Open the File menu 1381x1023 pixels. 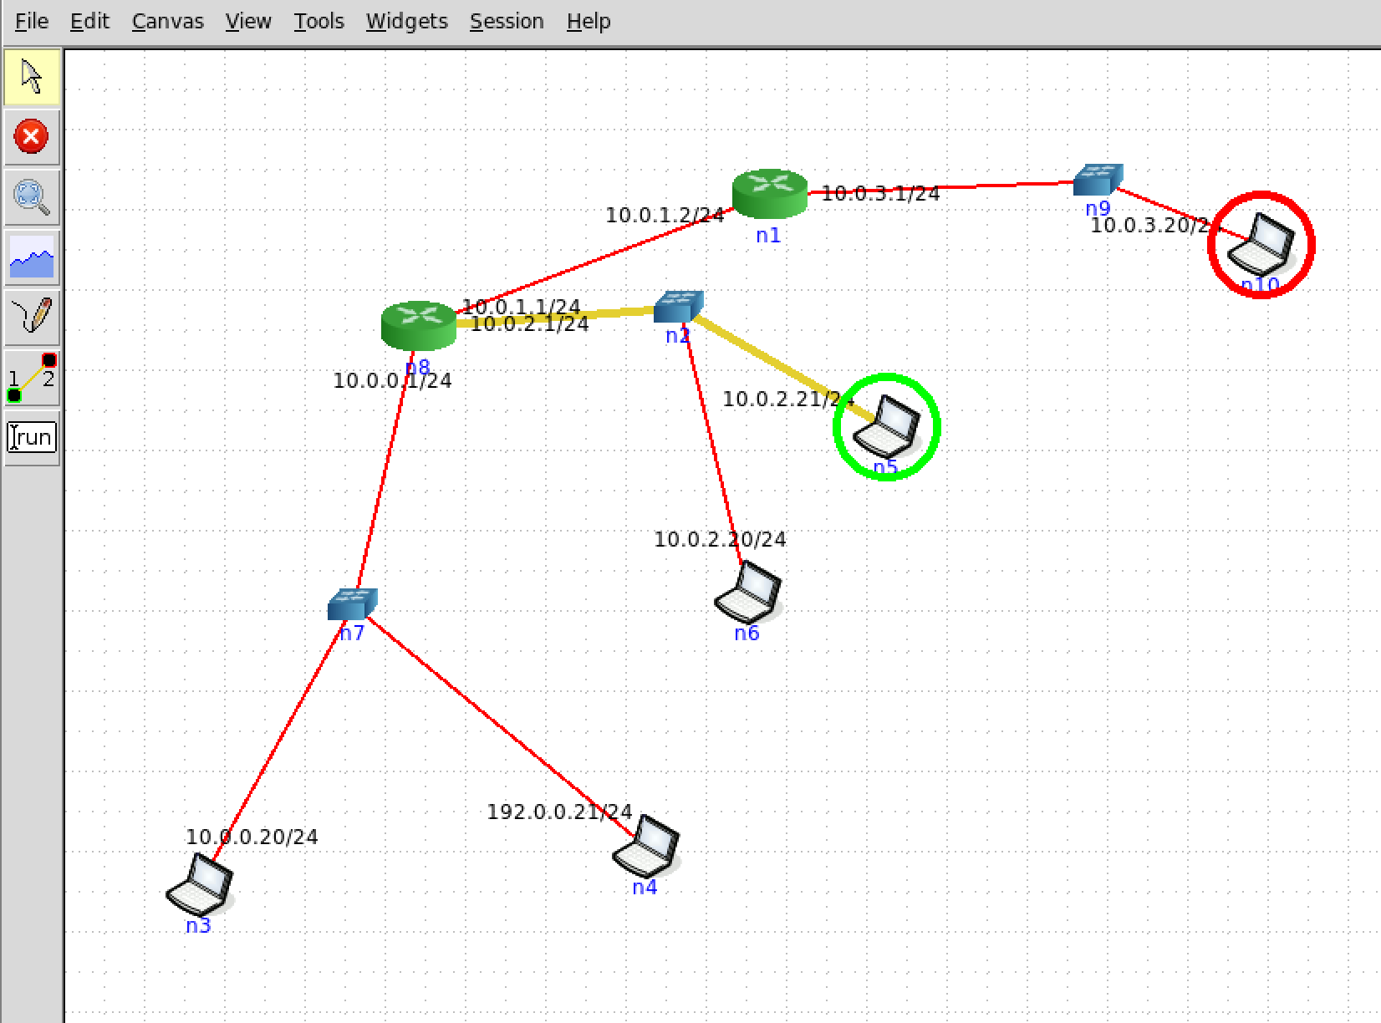pos(32,21)
